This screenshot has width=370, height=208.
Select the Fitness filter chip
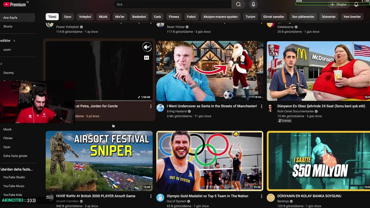tap(174, 17)
